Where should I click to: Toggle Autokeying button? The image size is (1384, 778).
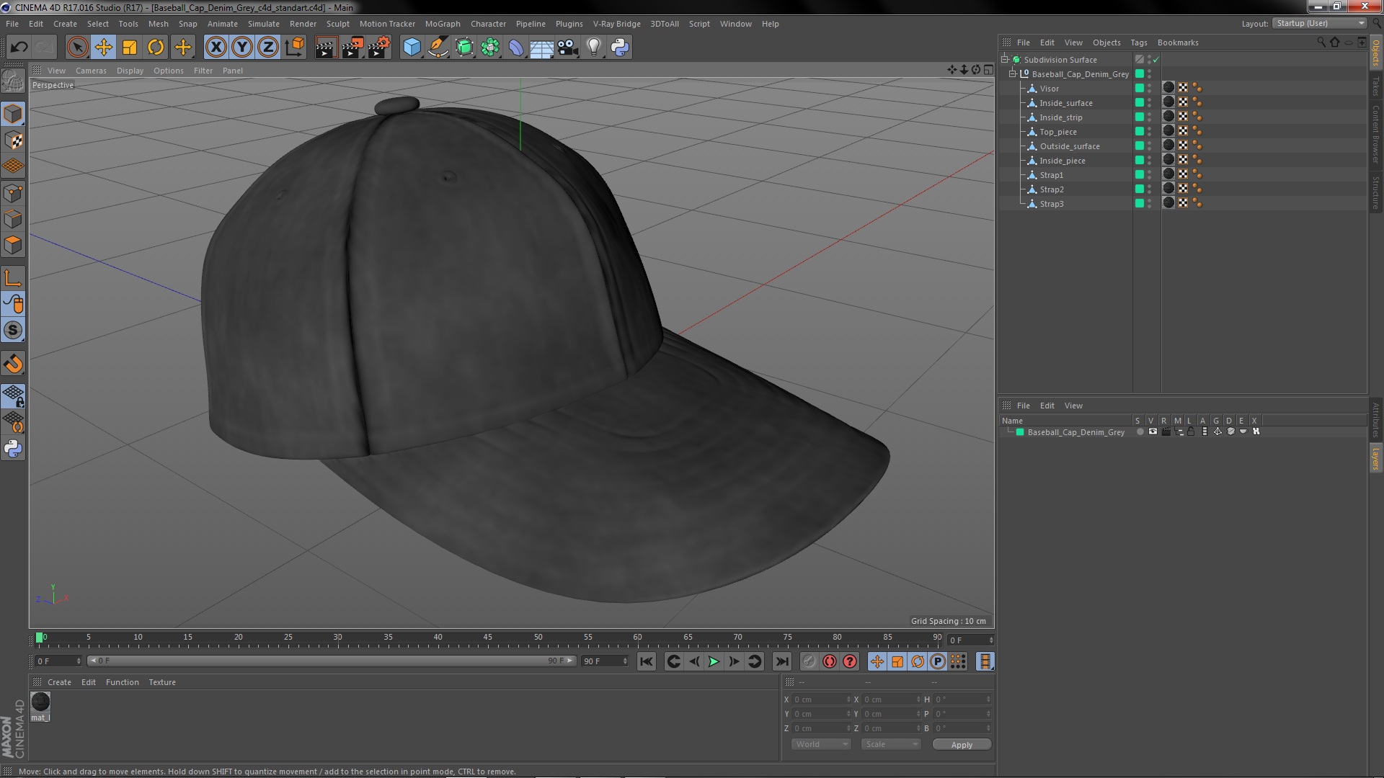click(830, 661)
